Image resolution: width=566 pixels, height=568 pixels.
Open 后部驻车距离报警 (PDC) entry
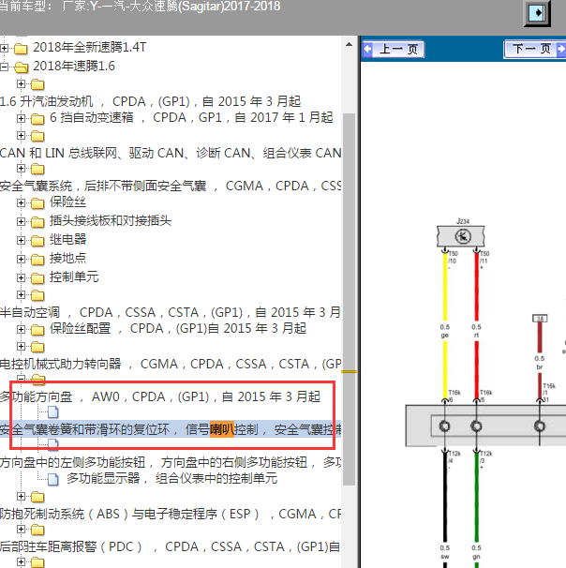(x=170, y=547)
